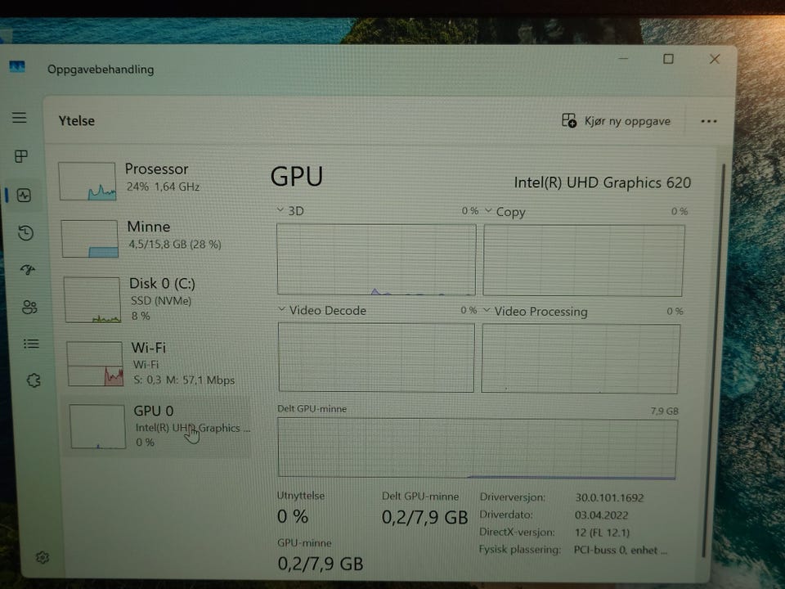Click the Prosessor mini graph thumbnail
Screen dimensions: 785x589
87,181
